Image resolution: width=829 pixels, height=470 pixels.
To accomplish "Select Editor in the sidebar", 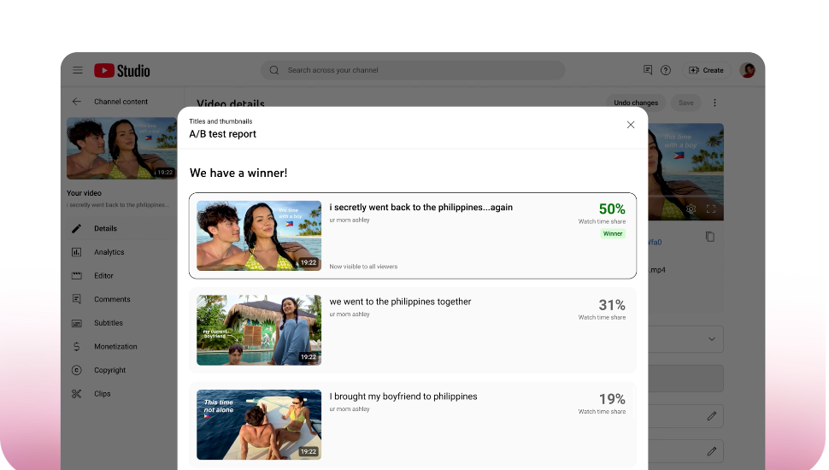I will 122,275.
